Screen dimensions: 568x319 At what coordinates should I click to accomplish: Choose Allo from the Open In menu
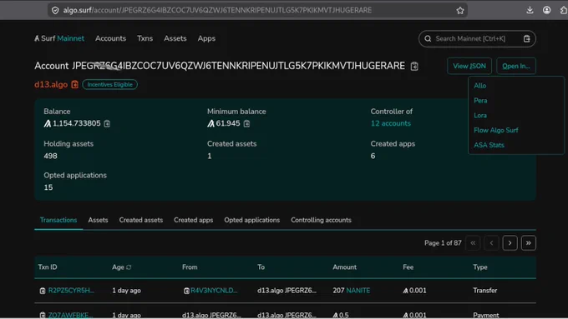pos(480,86)
